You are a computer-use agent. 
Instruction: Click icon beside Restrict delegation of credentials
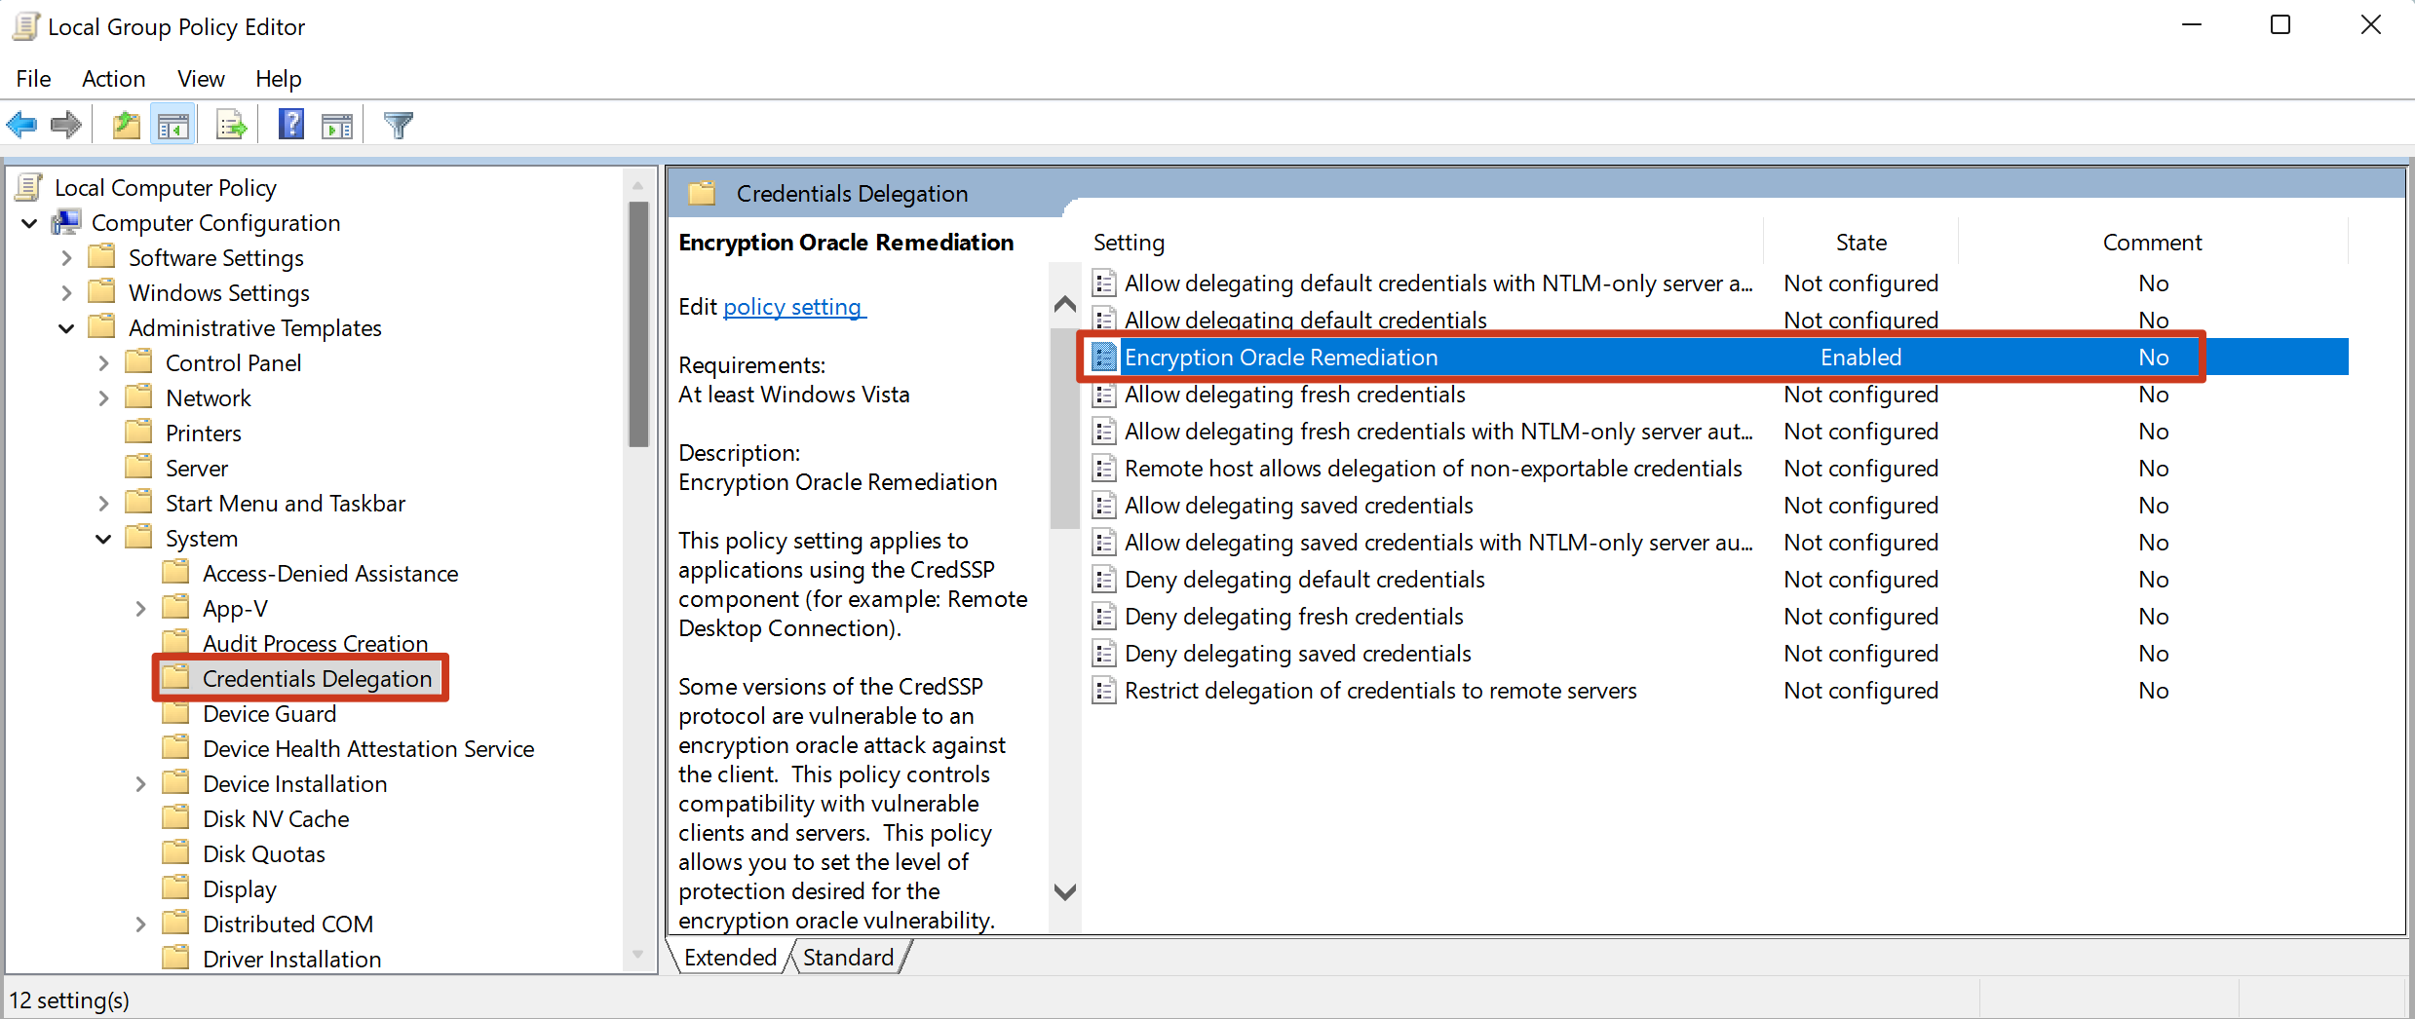tap(1103, 690)
